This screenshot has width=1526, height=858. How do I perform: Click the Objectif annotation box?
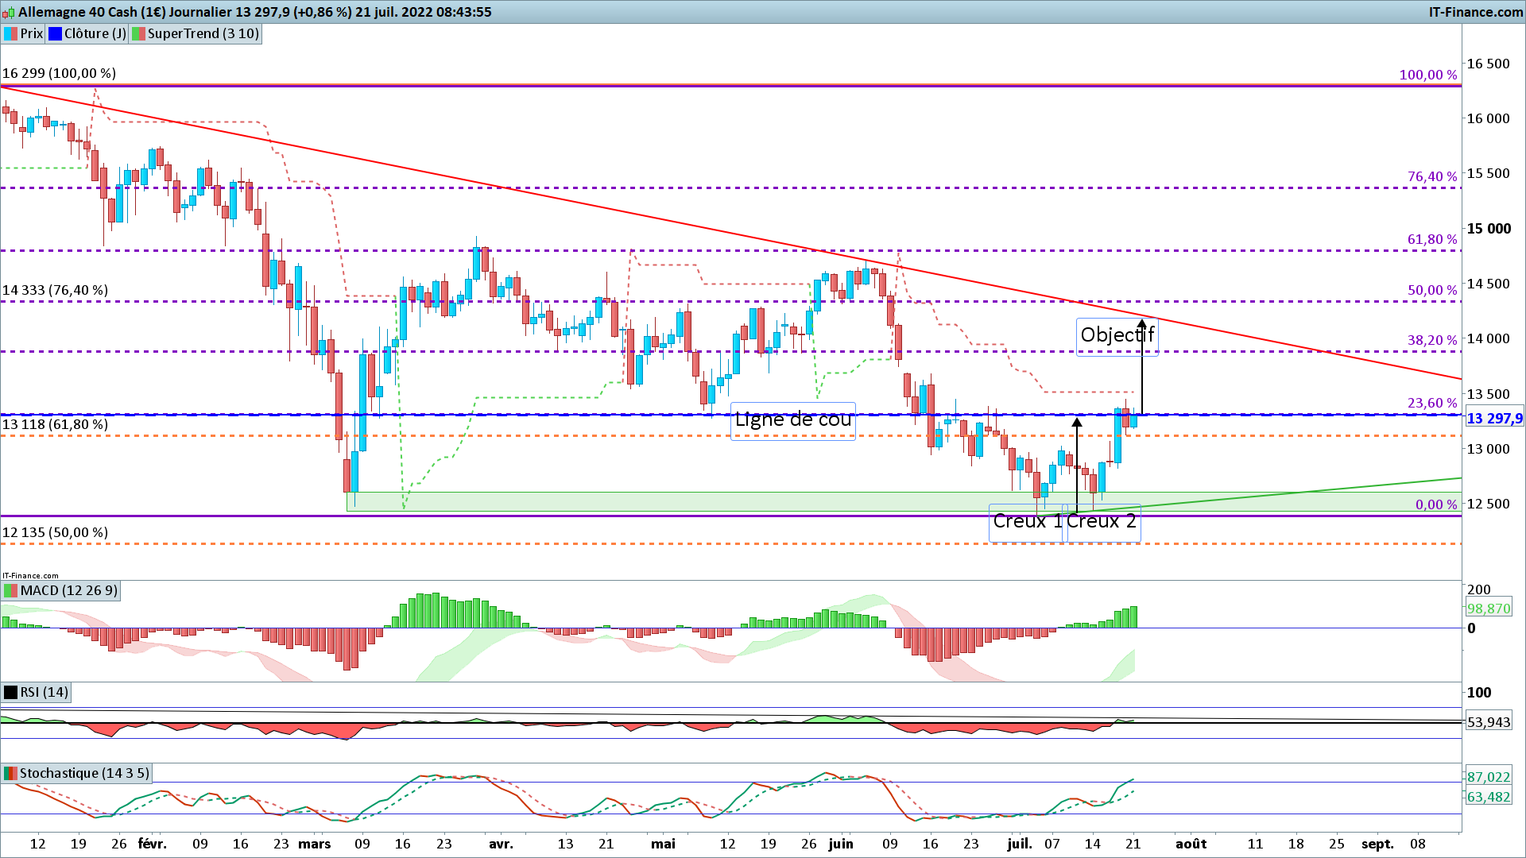click(x=1116, y=335)
